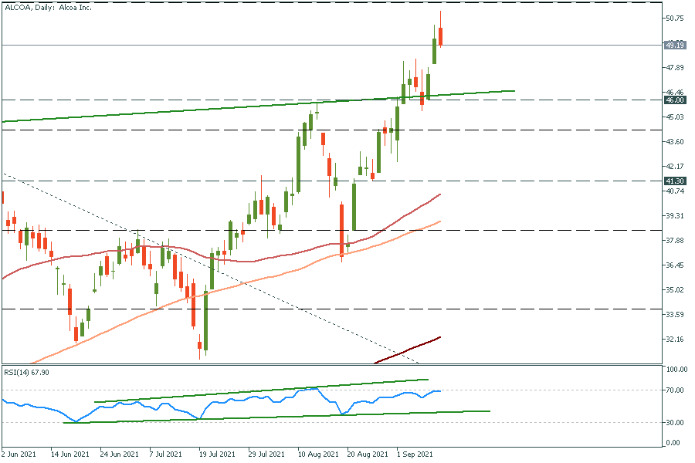Click the 14 Jun 2021 date label
The width and height of the screenshot is (695, 463).
(x=69, y=455)
